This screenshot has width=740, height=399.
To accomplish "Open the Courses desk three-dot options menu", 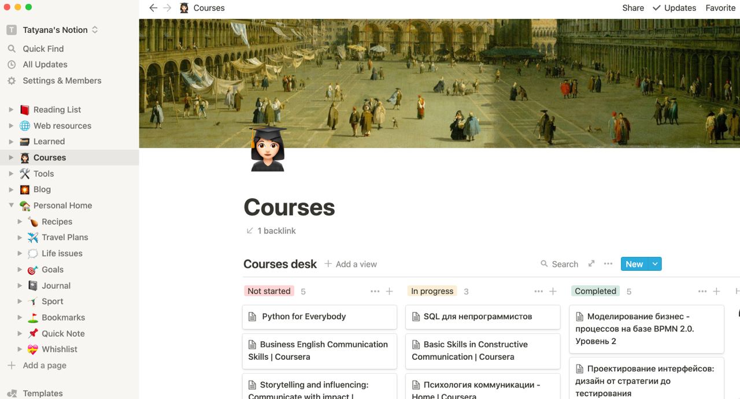I will [608, 264].
